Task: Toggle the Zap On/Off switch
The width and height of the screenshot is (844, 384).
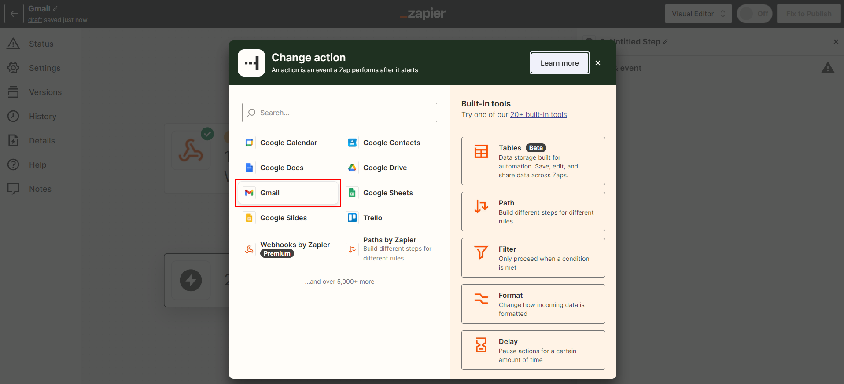Action: coord(755,14)
